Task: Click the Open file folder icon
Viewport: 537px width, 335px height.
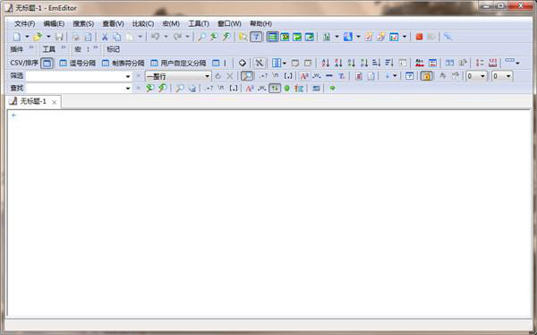Action: point(38,37)
